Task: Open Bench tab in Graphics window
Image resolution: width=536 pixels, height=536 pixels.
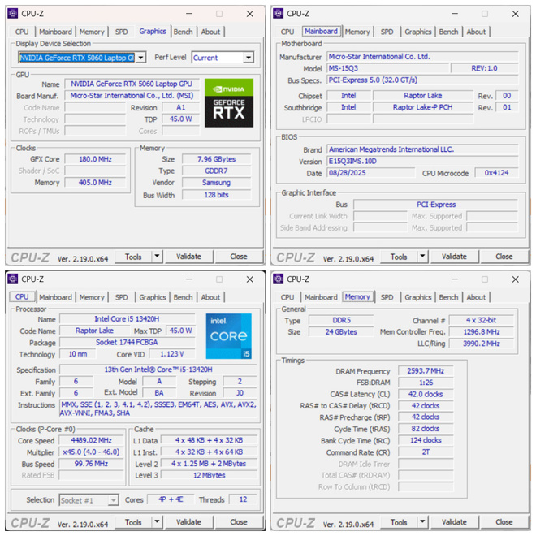Action: pyautogui.click(x=183, y=32)
